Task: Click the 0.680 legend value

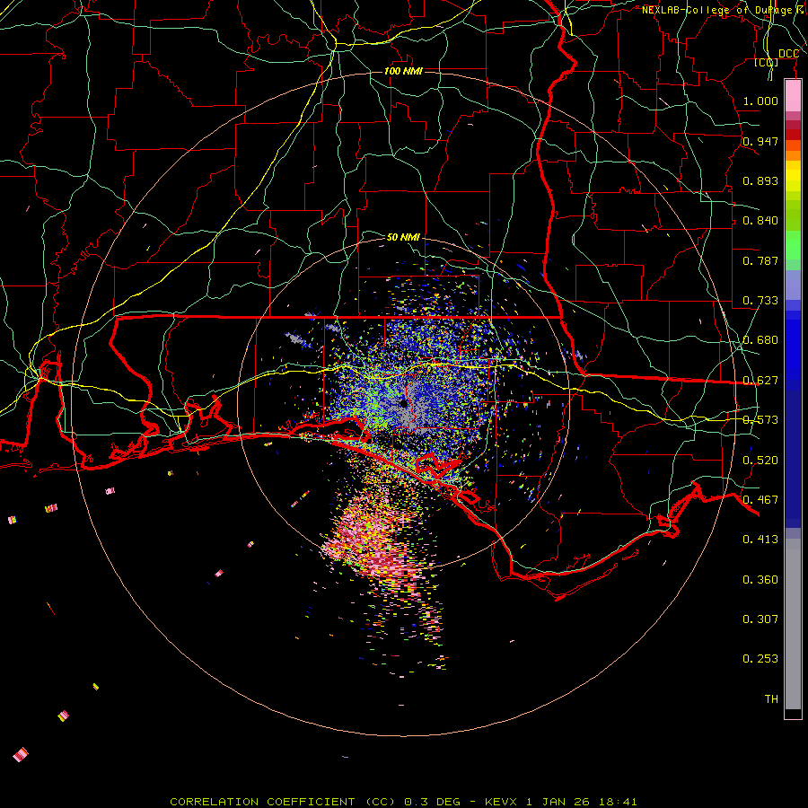Action: [760, 340]
